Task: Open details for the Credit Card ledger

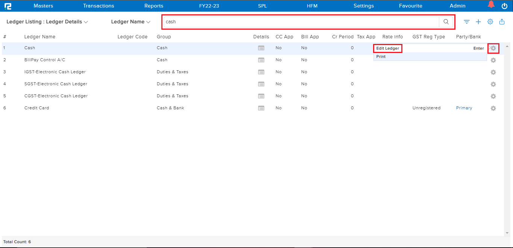Action: click(x=261, y=108)
